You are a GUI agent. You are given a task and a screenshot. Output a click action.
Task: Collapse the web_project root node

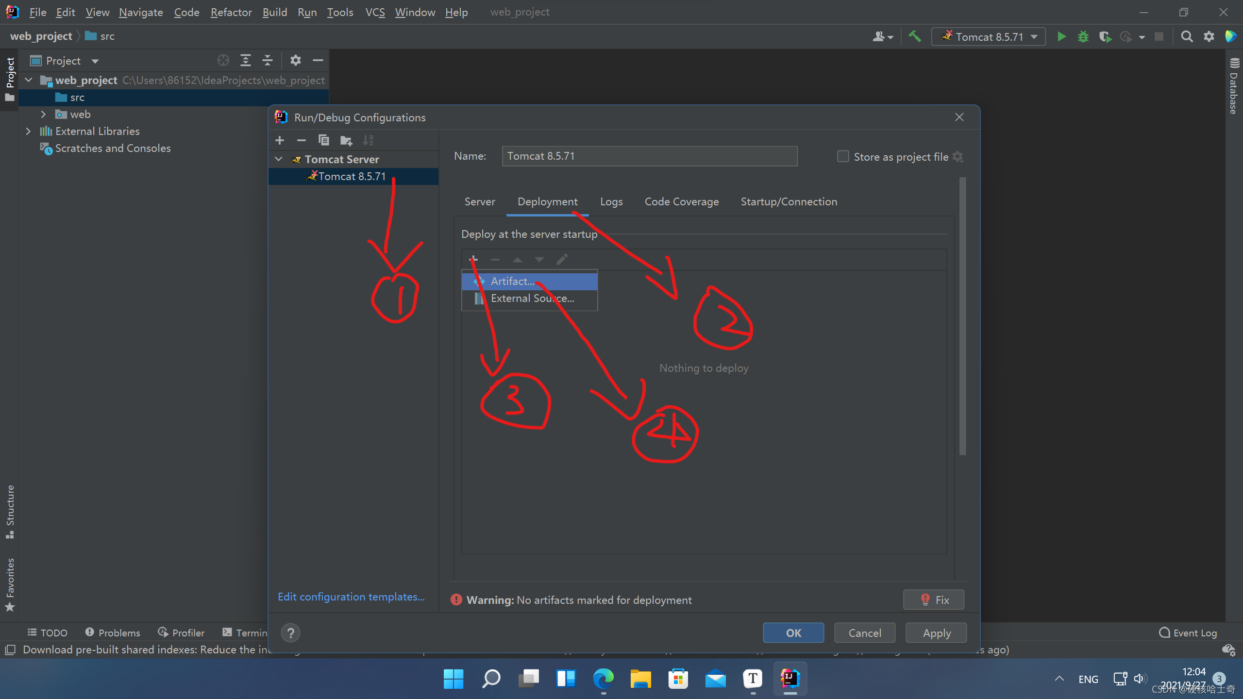click(x=29, y=80)
